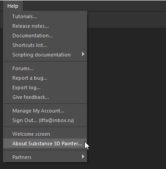Choose Export log menu item
The height and width of the screenshot is (169, 166).
45,87
